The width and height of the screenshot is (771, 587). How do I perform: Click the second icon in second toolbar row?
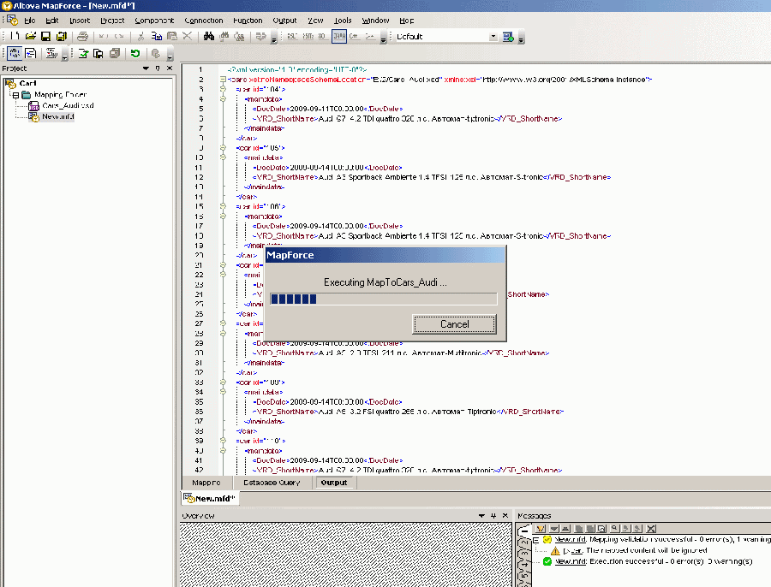pos(31,53)
